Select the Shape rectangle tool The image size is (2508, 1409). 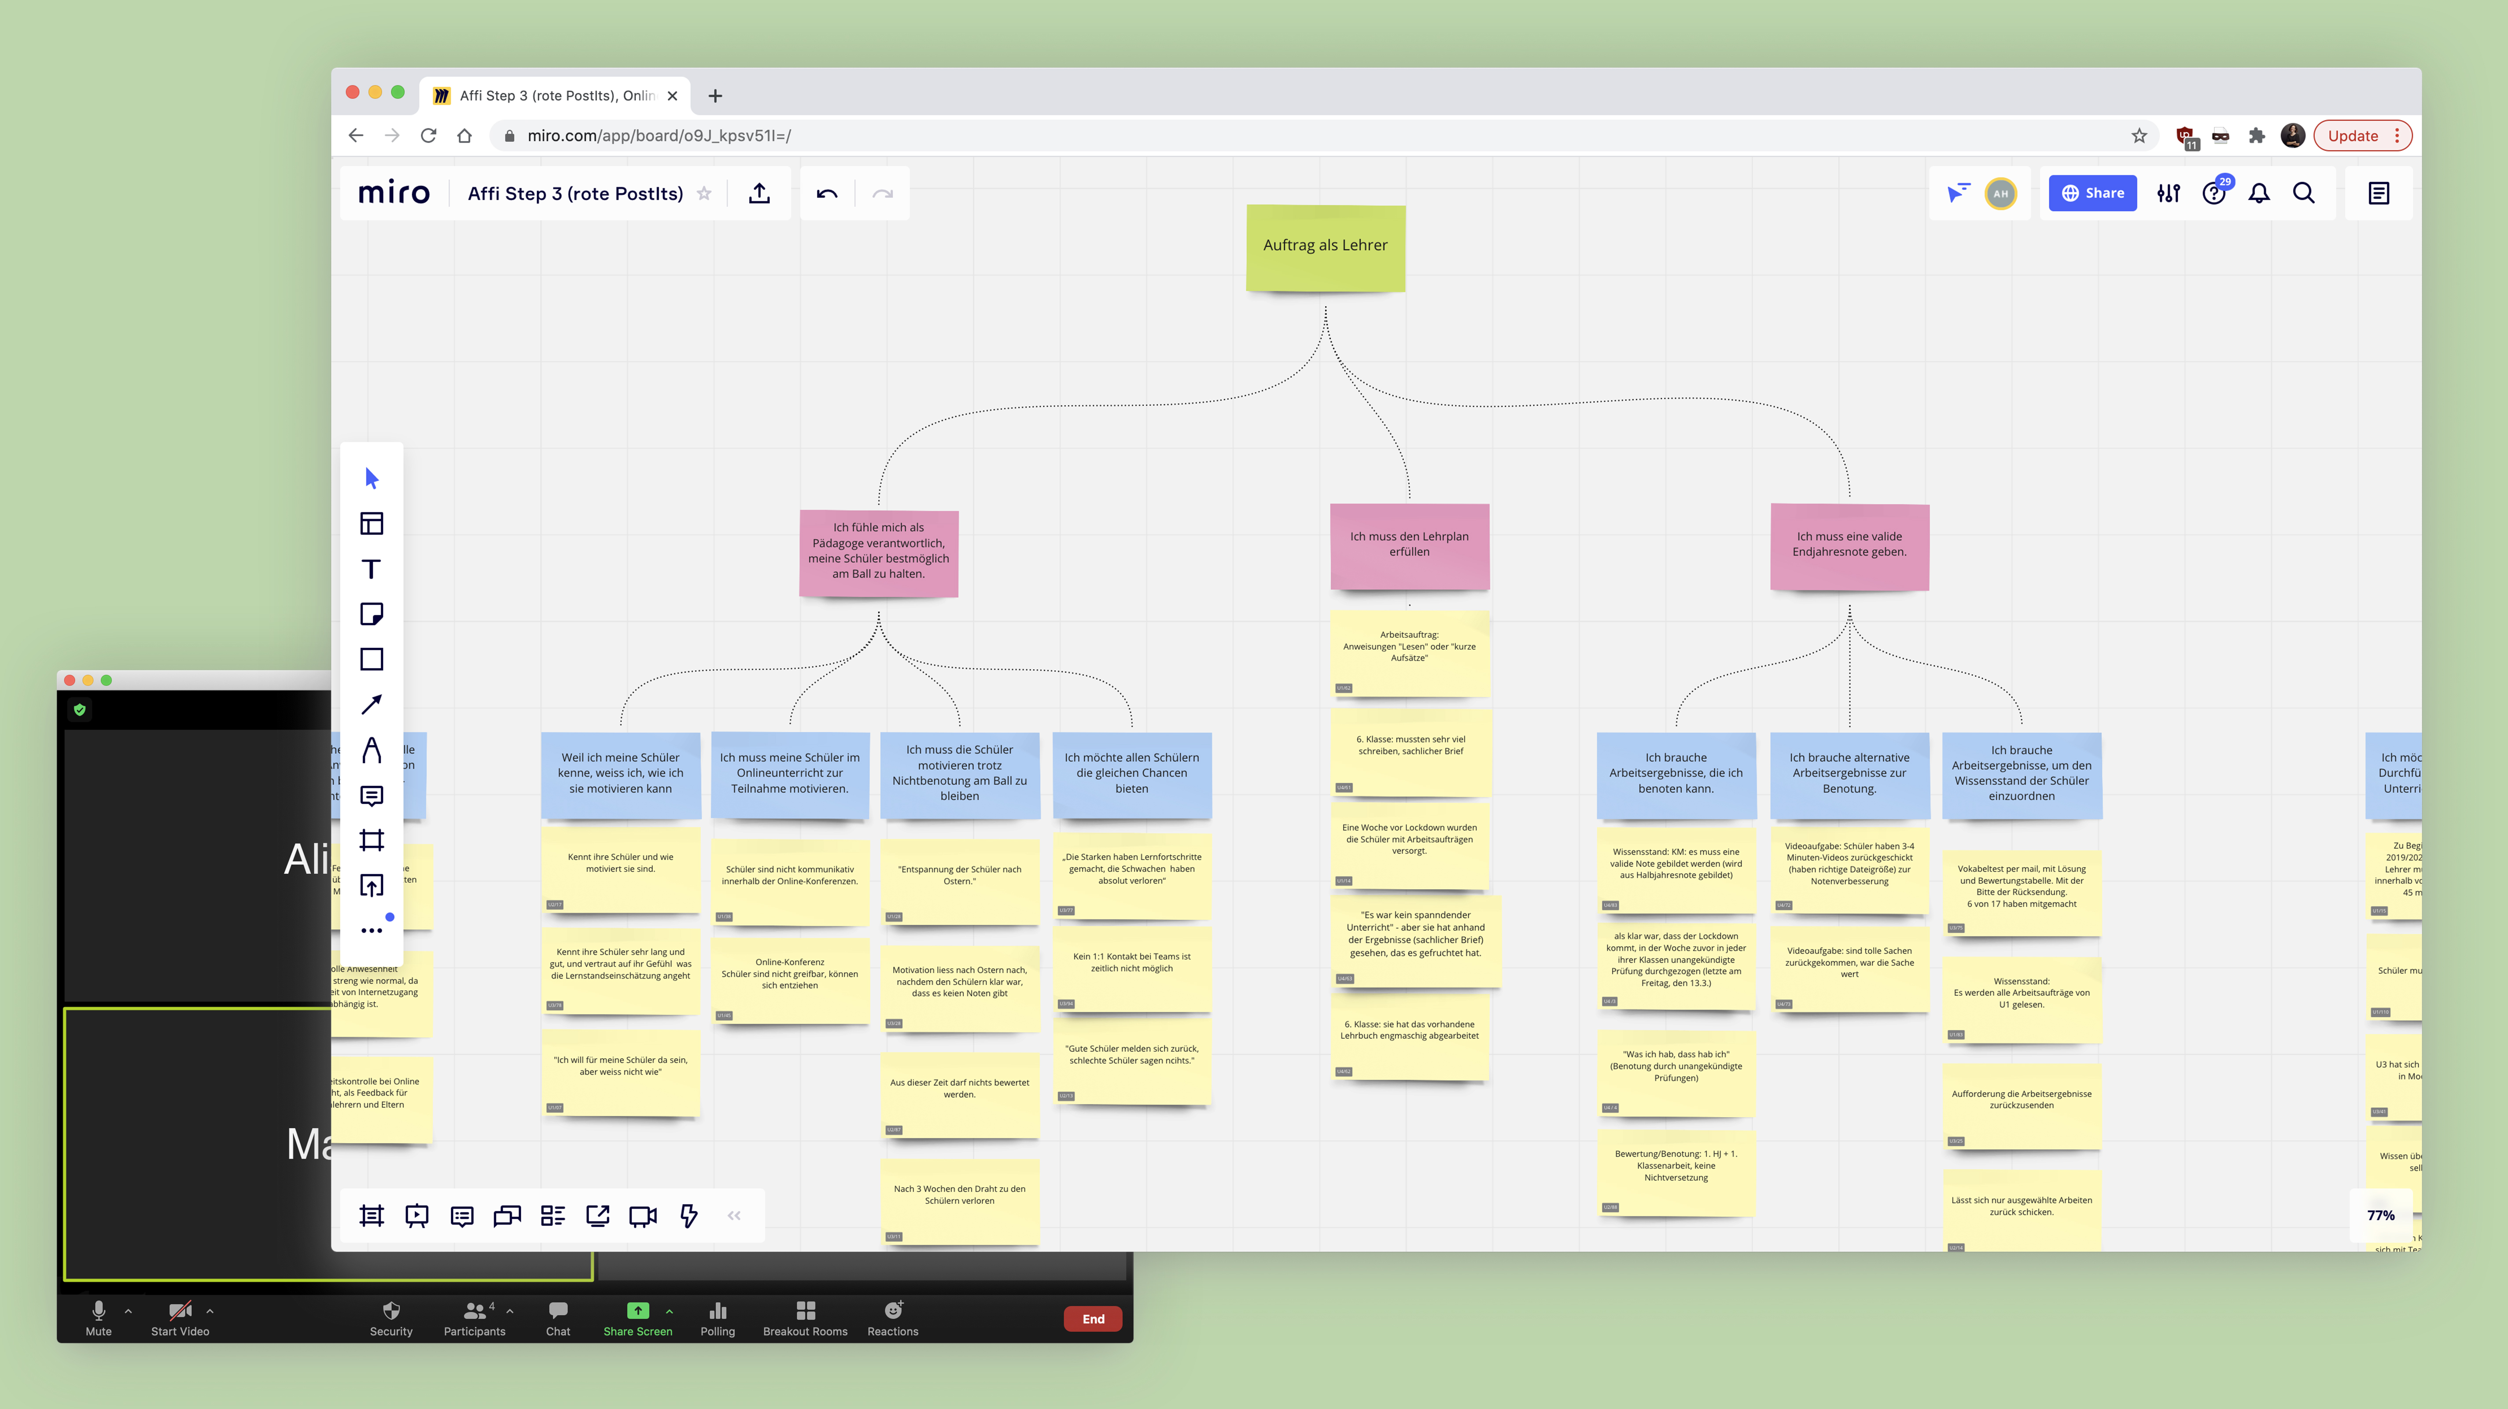coord(371,659)
